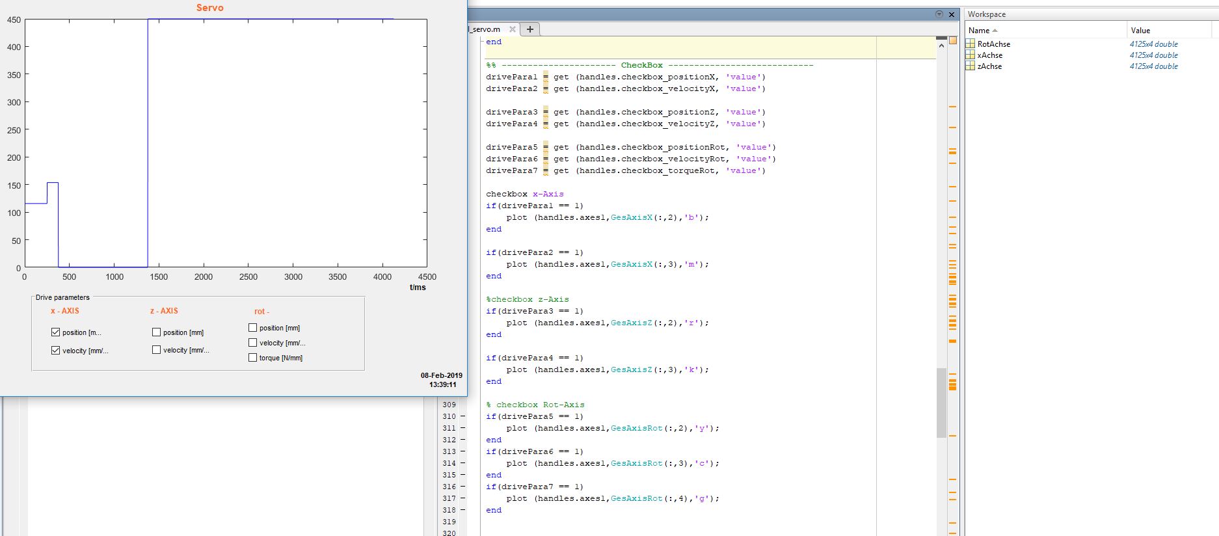Select the servo.m file tab
Image resolution: width=1219 pixels, height=536 pixels.
pyautogui.click(x=486, y=29)
